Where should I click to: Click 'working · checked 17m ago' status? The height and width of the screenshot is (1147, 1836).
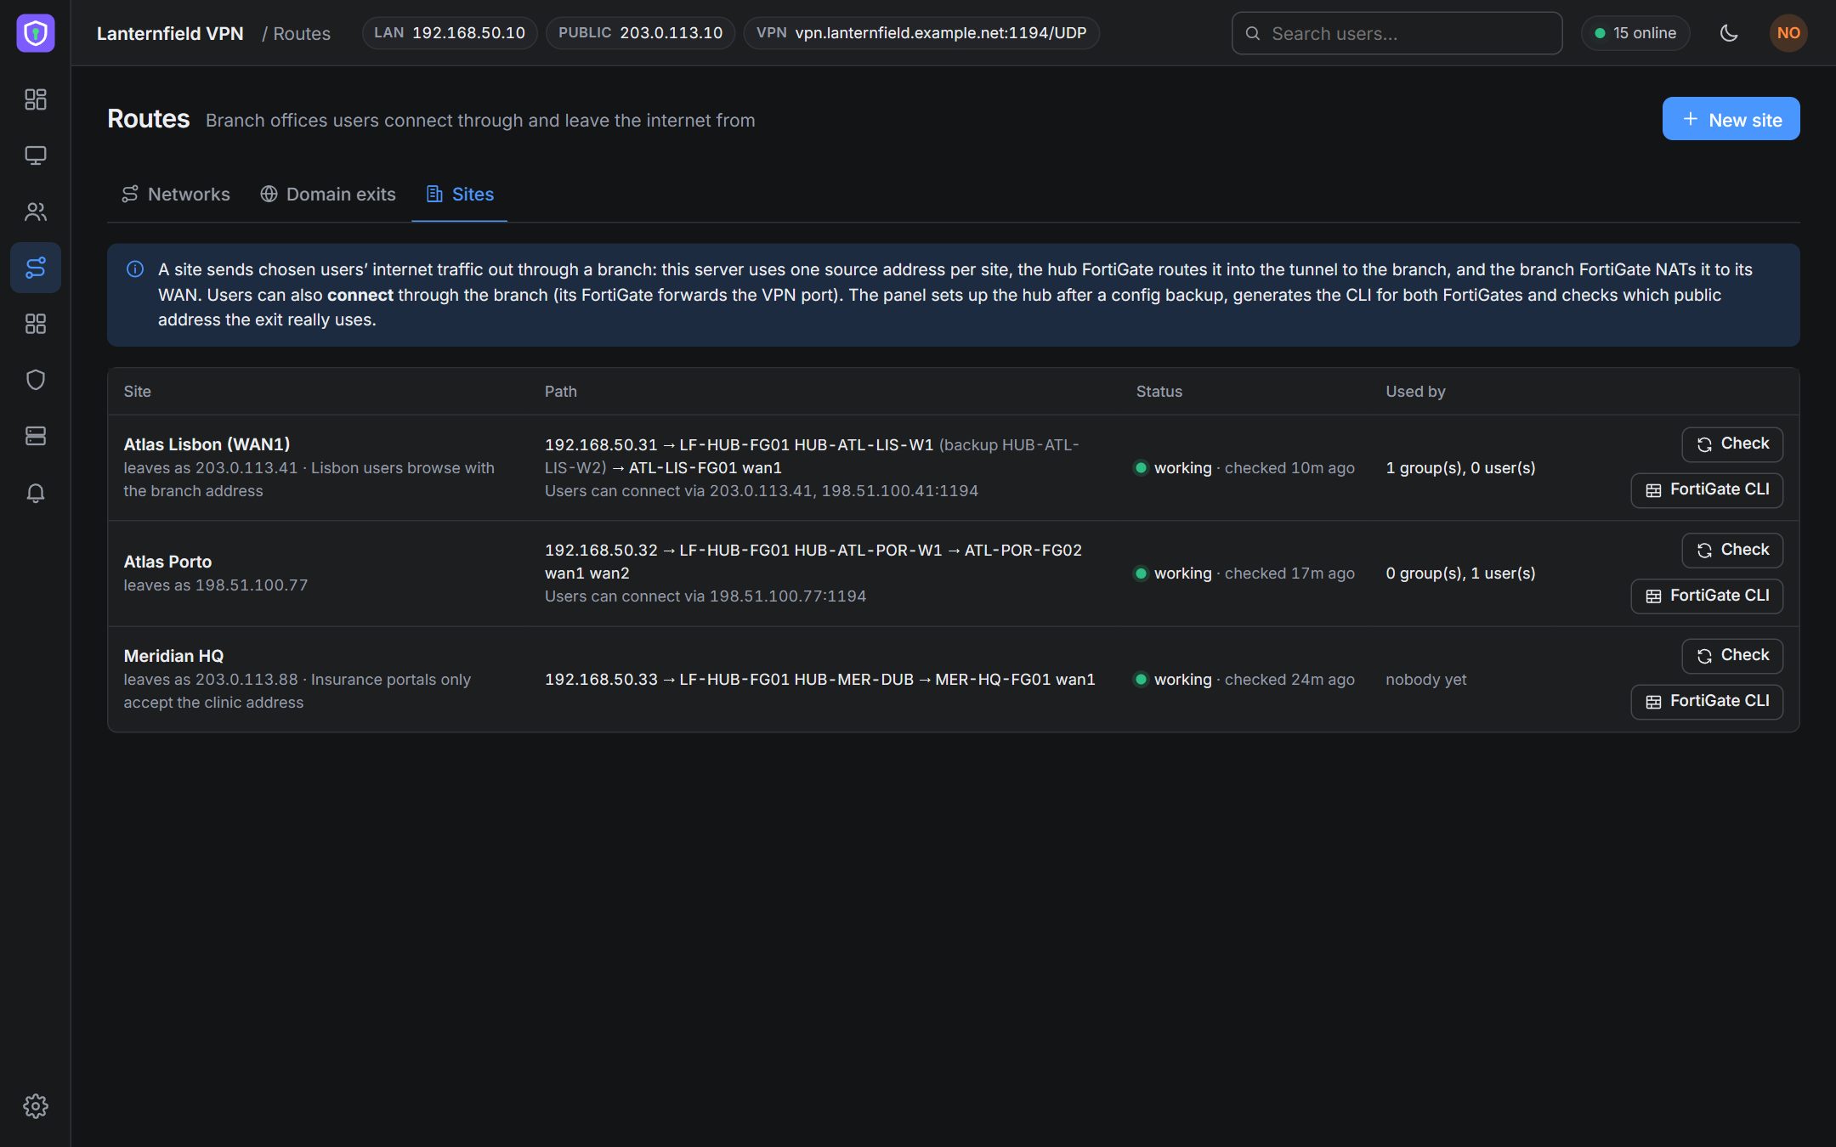1245,573
